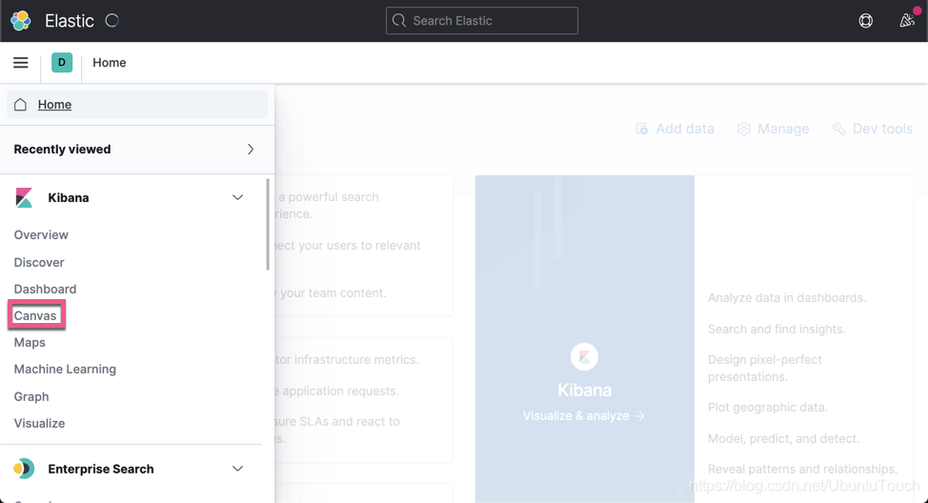Open Visualize in Kibana menu
The image size is (928, 503).
click(x=40, y=423)
